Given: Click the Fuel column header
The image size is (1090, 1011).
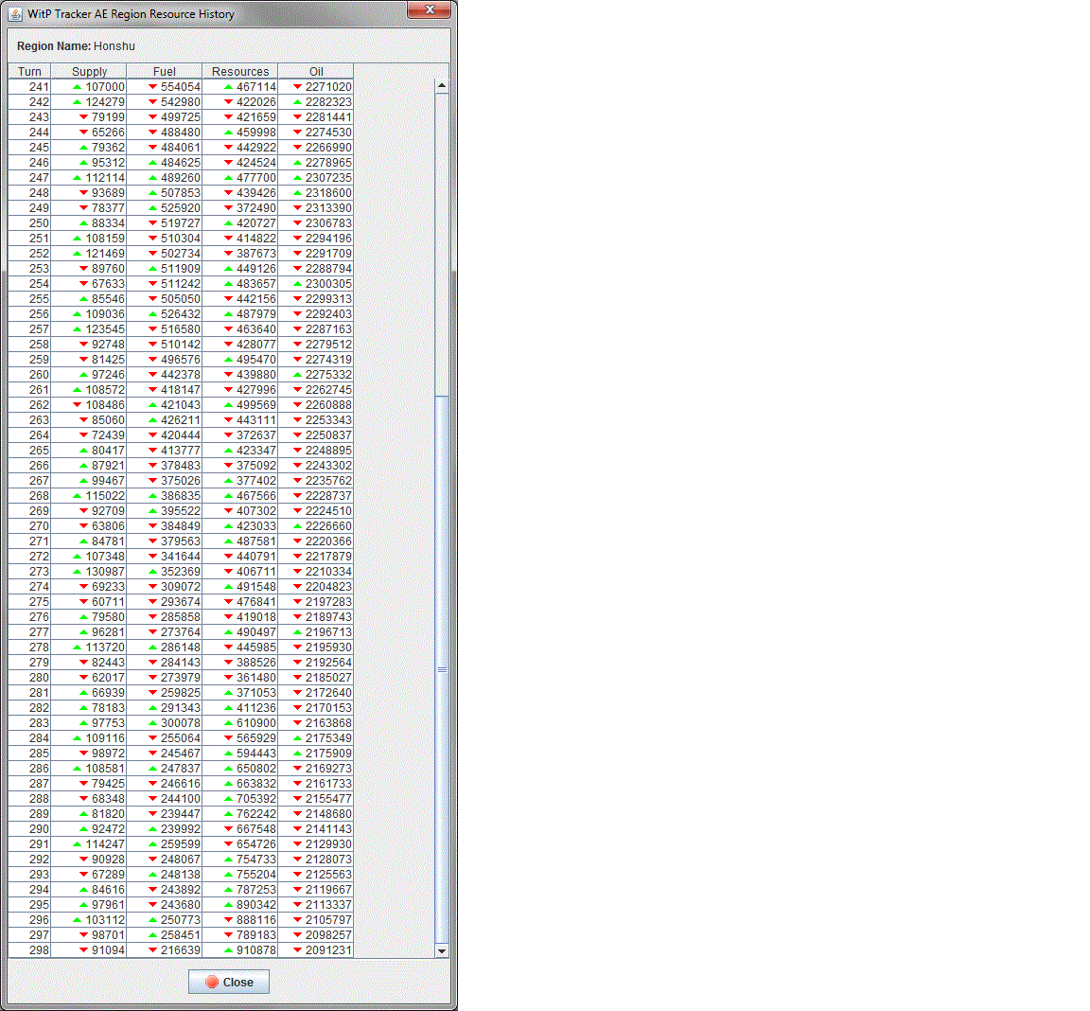Looking at the screenshot, I should coord(164,72).
